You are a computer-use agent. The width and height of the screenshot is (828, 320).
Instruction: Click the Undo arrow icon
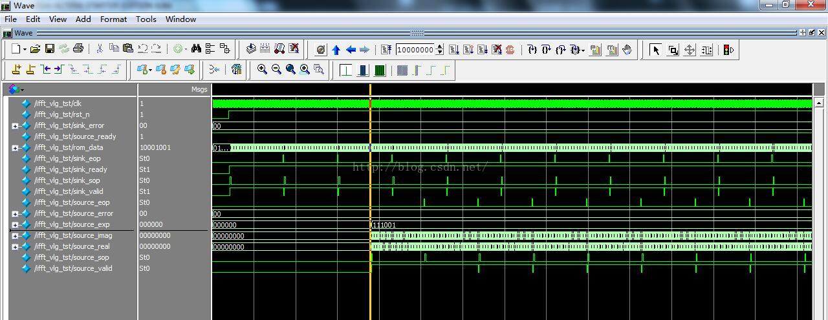(x=142, y=49)
